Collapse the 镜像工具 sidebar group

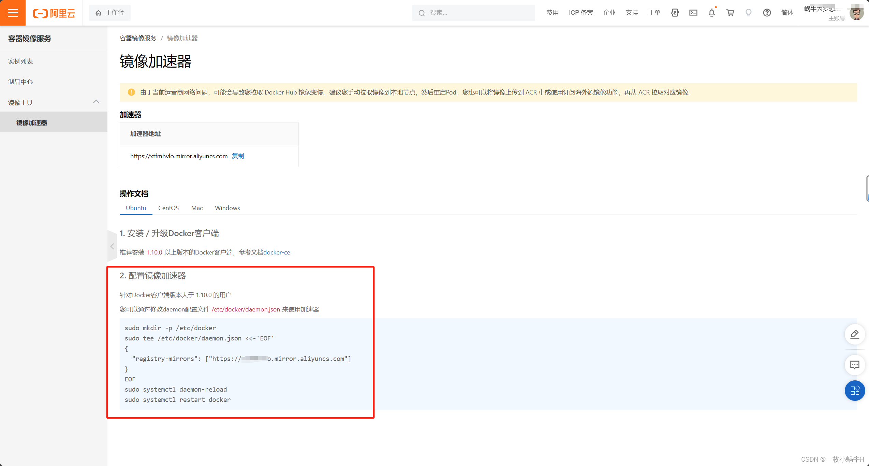click(54, 102)
